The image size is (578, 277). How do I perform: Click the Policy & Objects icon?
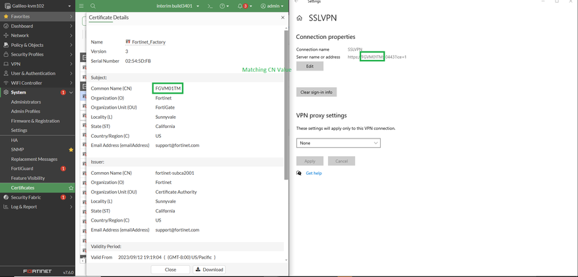click(6, 45)
